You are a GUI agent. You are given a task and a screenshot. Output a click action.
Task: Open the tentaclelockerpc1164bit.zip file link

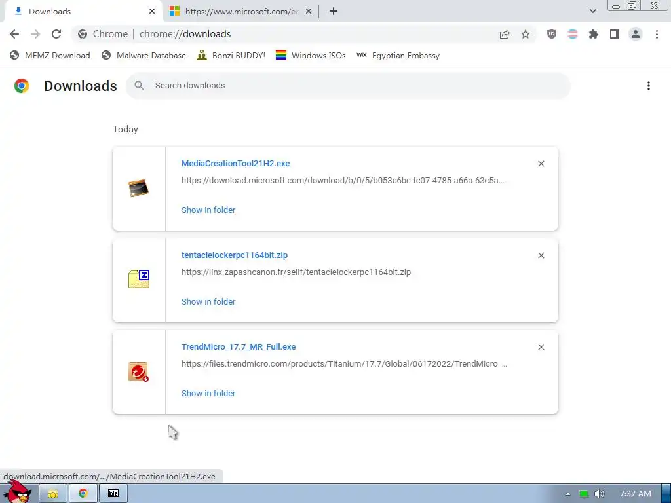[x=235, y=255]
